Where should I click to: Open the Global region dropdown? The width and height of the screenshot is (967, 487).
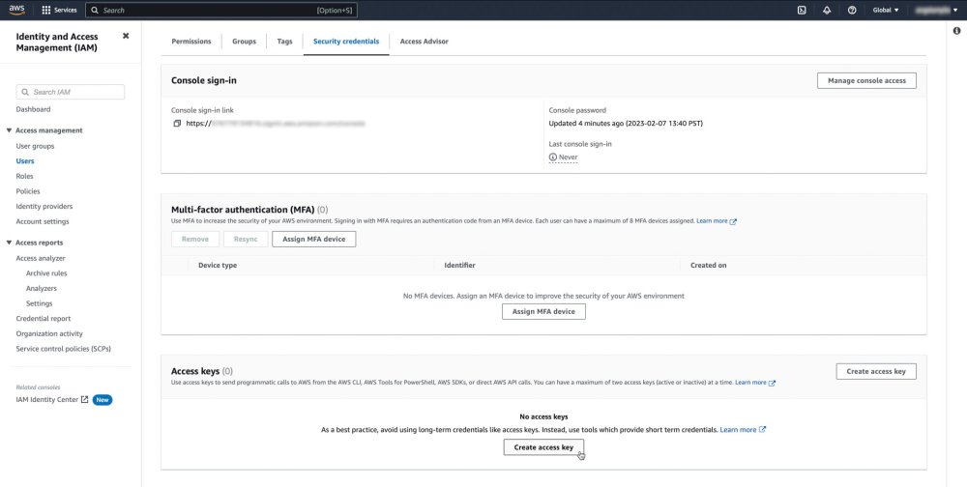tap(886, 10)
